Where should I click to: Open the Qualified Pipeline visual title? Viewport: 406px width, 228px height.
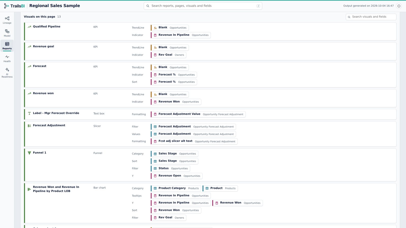pos(47,27)
